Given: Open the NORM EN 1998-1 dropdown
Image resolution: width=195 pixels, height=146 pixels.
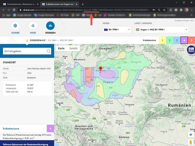Looking at the screenshot, I should click(117, 29).
